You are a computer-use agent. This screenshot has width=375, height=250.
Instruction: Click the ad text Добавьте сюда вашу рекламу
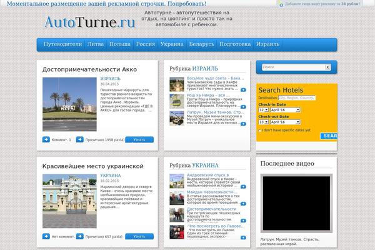[x=322, y=4]
